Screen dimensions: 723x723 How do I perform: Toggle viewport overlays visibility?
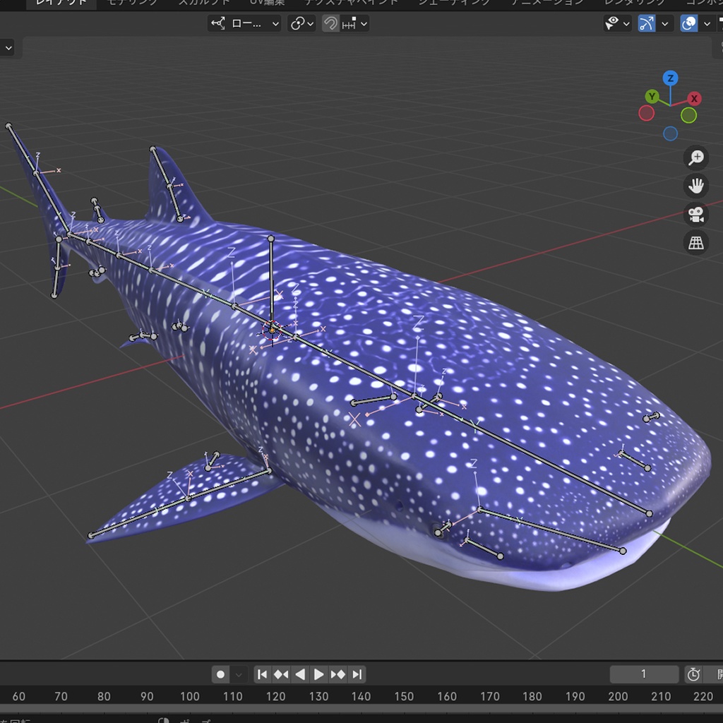[689, 23]
